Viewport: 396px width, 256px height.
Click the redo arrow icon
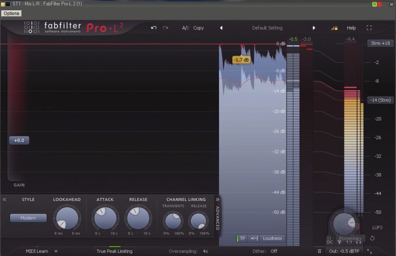[x=165, y=28]
